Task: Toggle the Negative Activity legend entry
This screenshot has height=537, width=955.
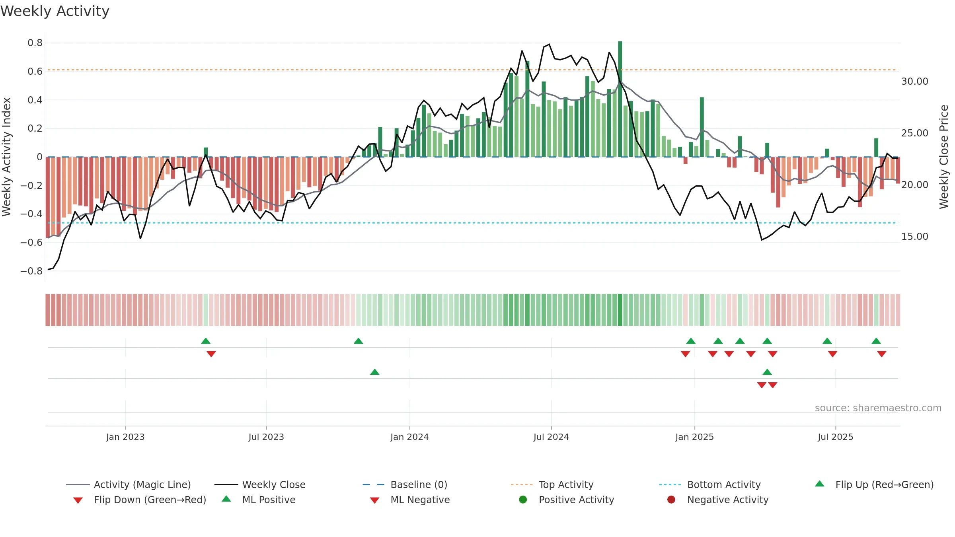Action: click(718, 500)
